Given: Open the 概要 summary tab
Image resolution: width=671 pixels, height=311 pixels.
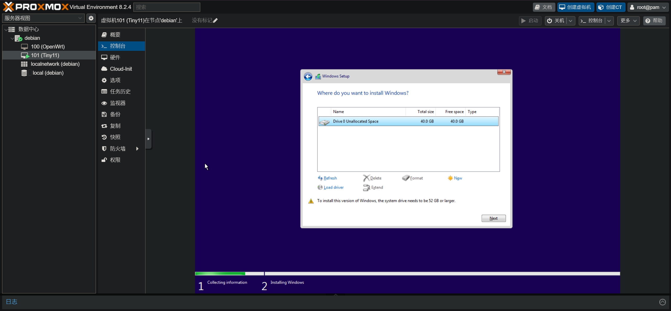Looking at the screenshot, I should pos(122,35).
